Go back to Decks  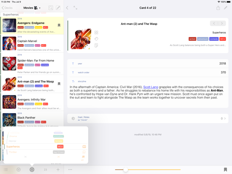[7, 8]
